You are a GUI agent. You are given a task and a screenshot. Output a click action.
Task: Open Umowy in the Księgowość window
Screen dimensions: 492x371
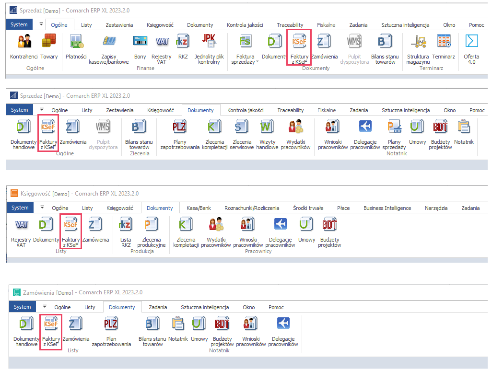tap(306, 230)
